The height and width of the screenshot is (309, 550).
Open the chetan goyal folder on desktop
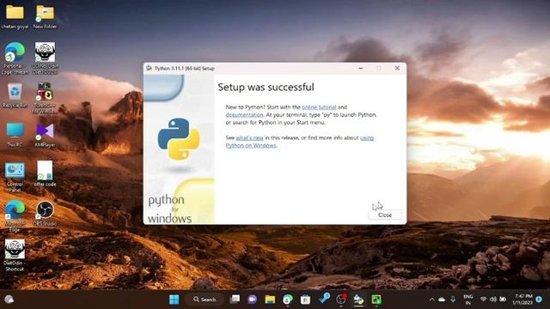(x=15, y=16)
